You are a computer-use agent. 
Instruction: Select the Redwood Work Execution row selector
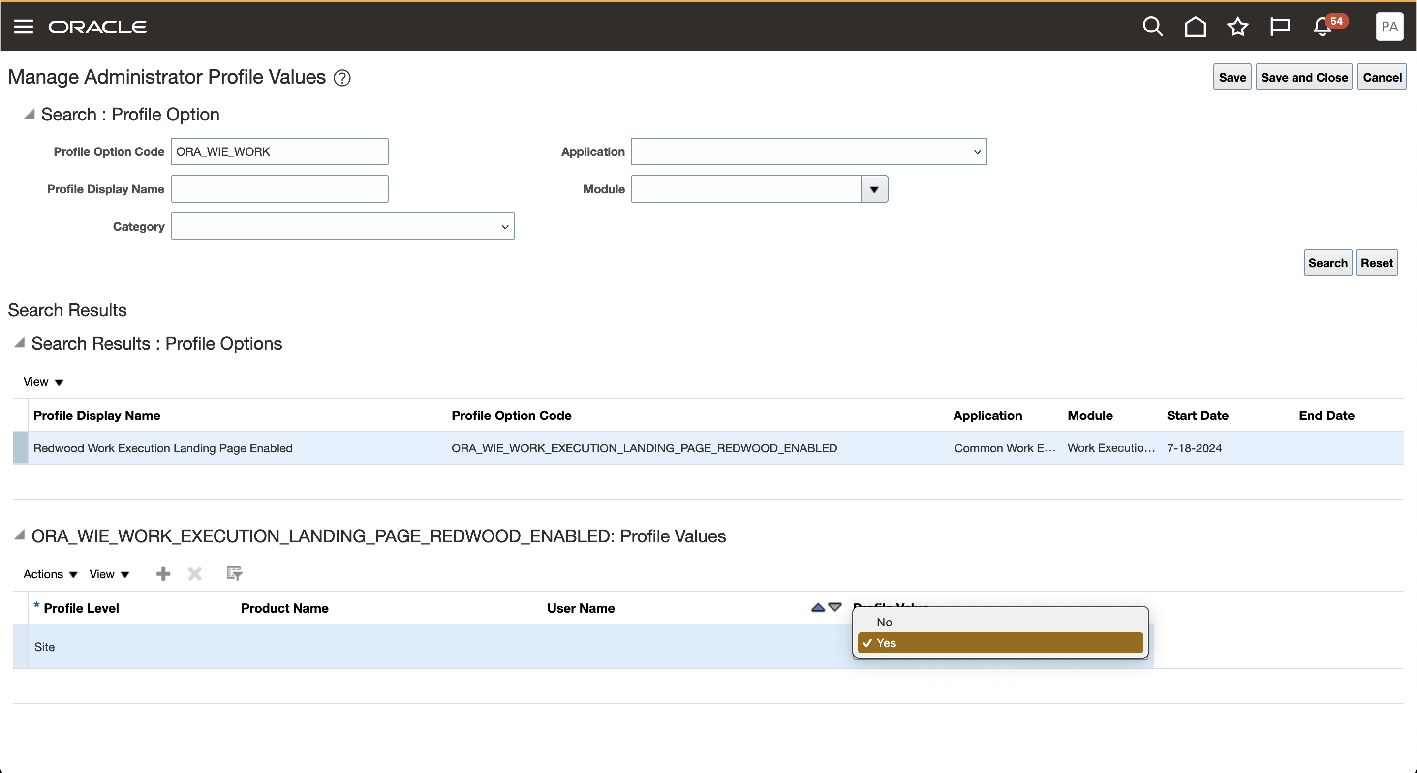tap(20, 448)
